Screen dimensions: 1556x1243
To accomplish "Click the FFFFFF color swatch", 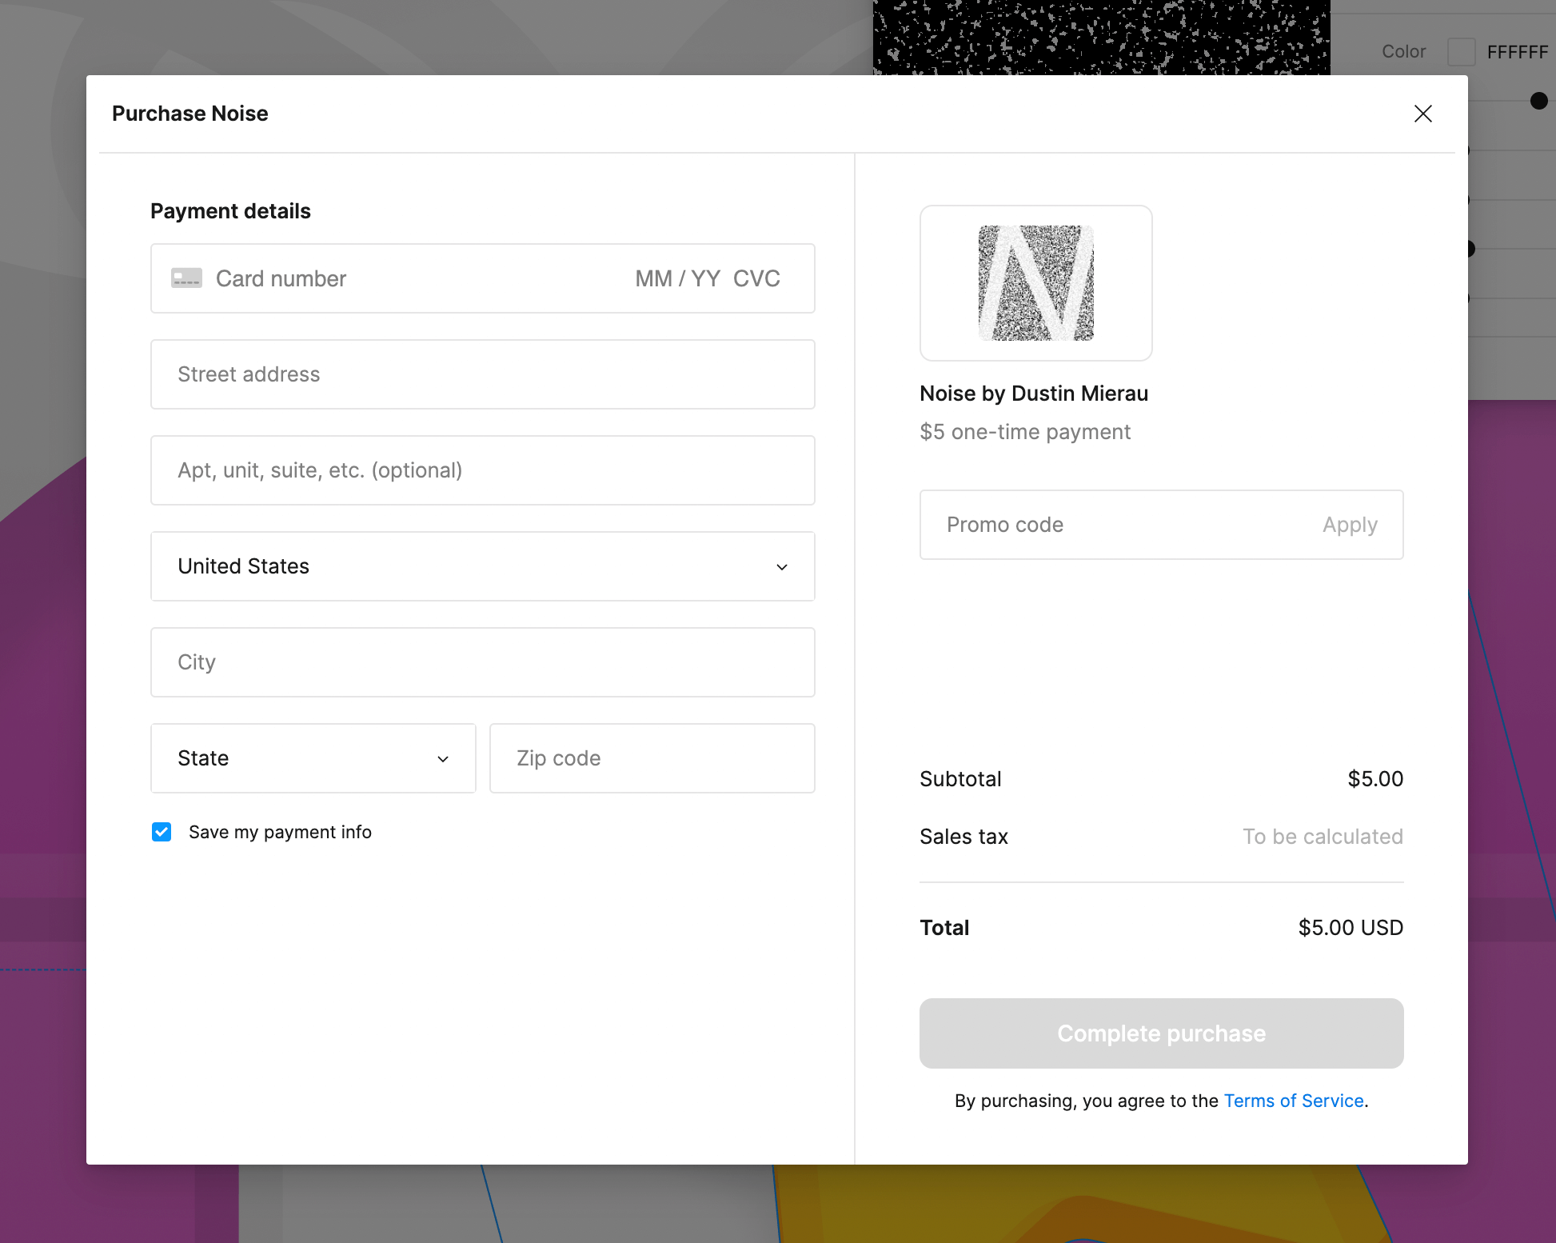I will (x=1461, y=52).
